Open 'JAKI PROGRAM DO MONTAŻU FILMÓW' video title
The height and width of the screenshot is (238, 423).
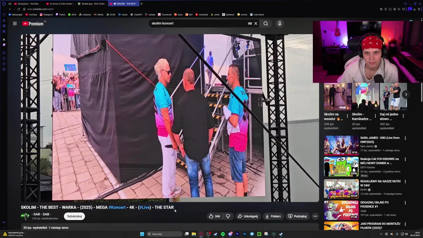tap(380, 226)
